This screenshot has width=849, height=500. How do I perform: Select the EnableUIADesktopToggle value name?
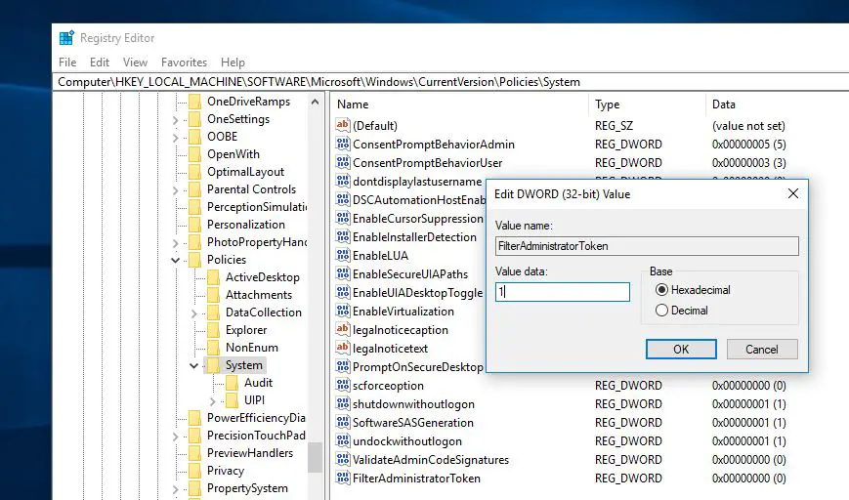[417, 292]
